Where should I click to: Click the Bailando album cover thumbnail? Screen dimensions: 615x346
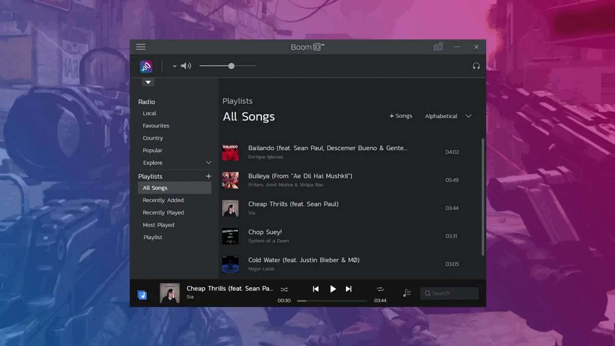[230, 152]
